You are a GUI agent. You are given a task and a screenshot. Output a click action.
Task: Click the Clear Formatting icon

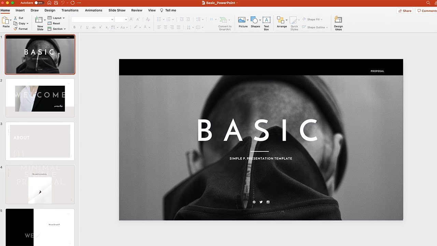148,19
